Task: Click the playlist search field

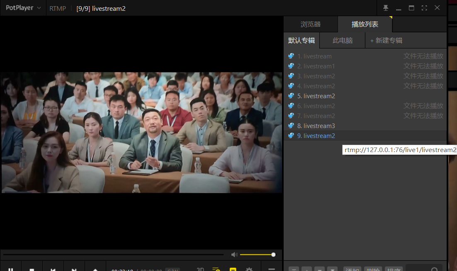Action: coord(423,269)
